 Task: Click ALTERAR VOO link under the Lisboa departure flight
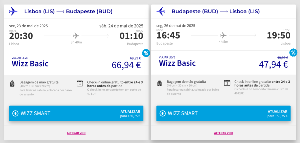tap(76, 133)
